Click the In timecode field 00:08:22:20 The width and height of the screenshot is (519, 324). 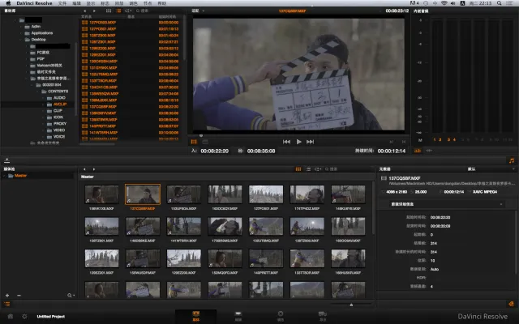pyautogui.click(x=214, y=151)
